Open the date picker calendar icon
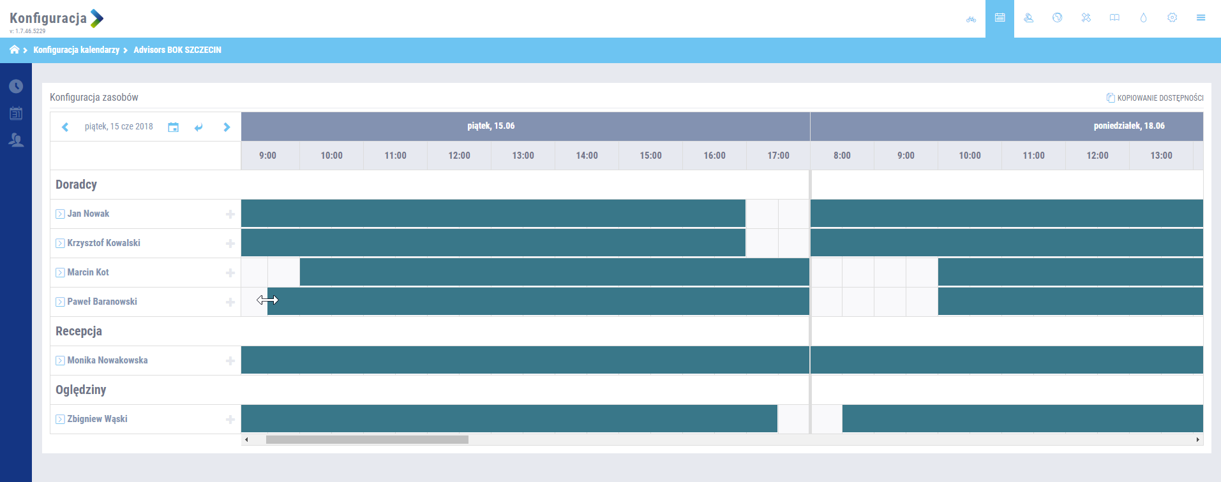This screenshot has height=482, width=1221. [x=173, y=127]
